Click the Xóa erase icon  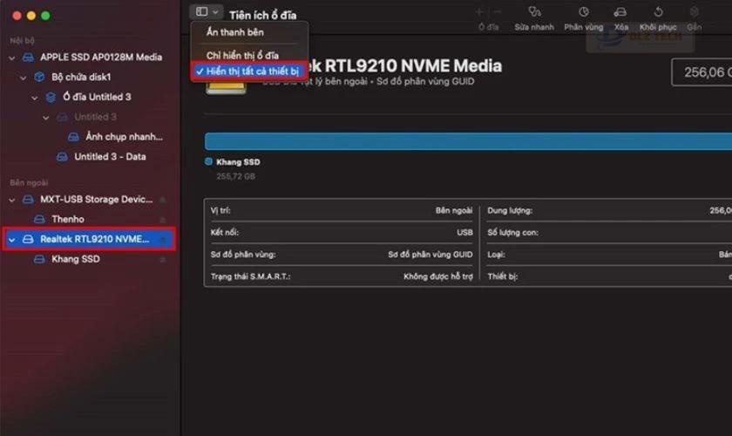click(620, 12)
